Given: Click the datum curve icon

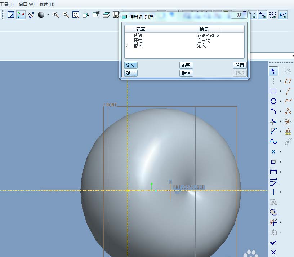Looking at the screenshot, I should [288, 101].
